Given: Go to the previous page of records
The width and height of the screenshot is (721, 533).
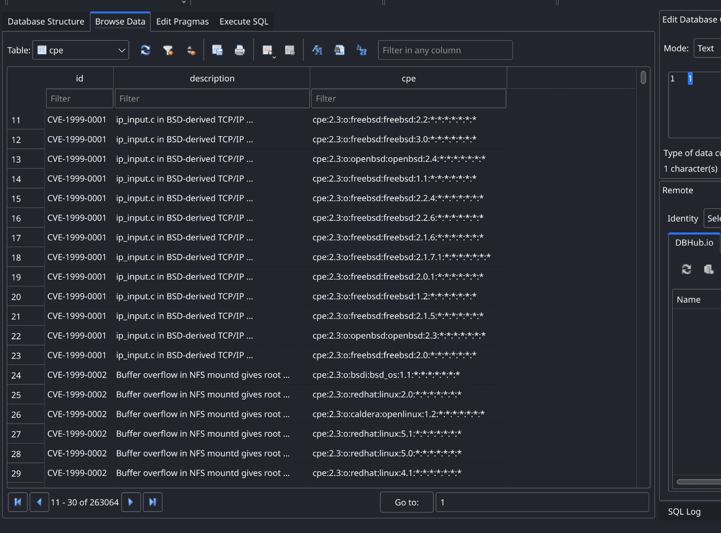Looking at the screenshot, I should [x=39, y=502].
